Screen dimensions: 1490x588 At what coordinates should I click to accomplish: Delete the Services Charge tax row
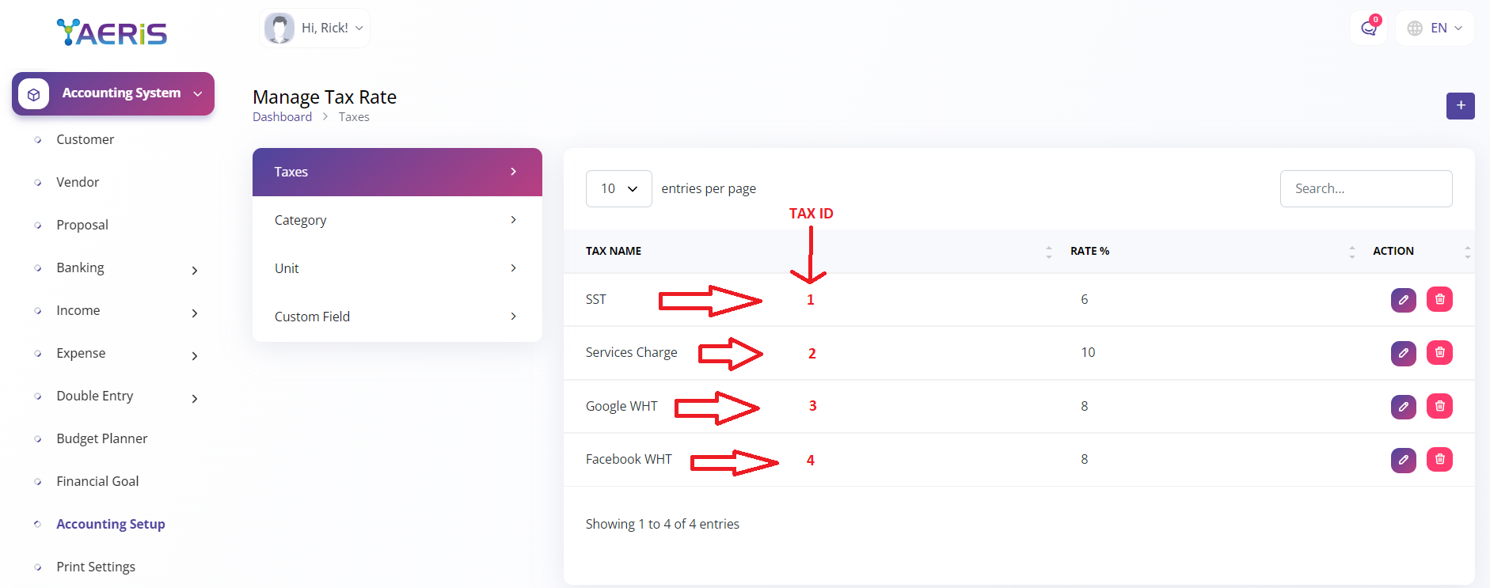(x=1439, y=353)
